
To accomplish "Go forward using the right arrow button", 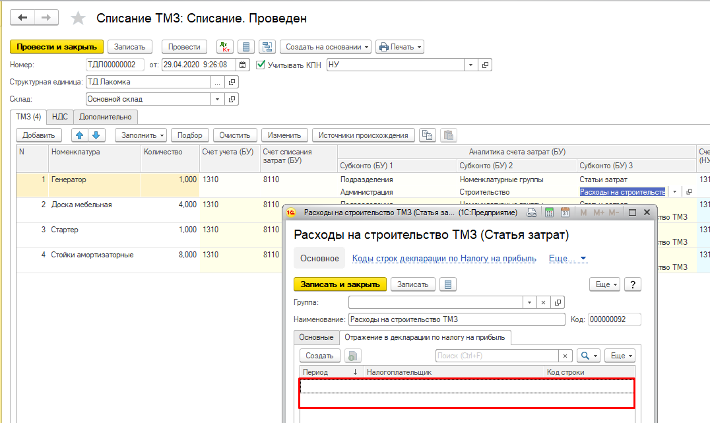I will (46, 18).
